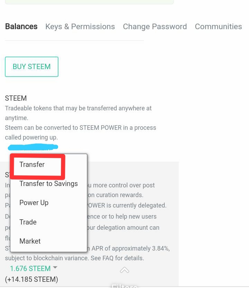Click the (+14.185 STEEM) delegated amount
This screenshot has height=288, width=249.
[x=31, y=279]
